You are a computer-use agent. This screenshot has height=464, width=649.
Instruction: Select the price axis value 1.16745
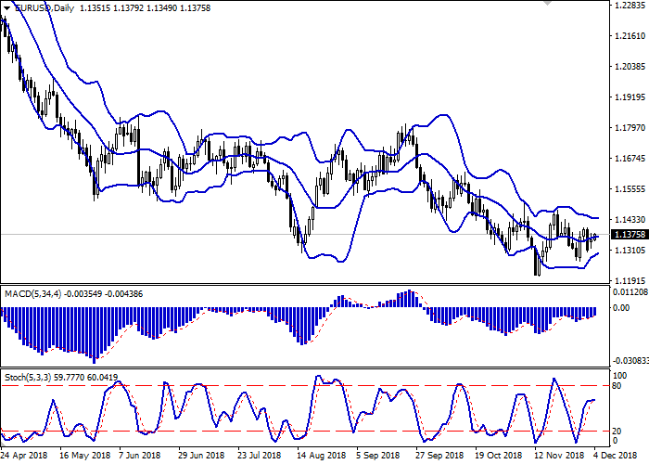(x=630, y=159)
